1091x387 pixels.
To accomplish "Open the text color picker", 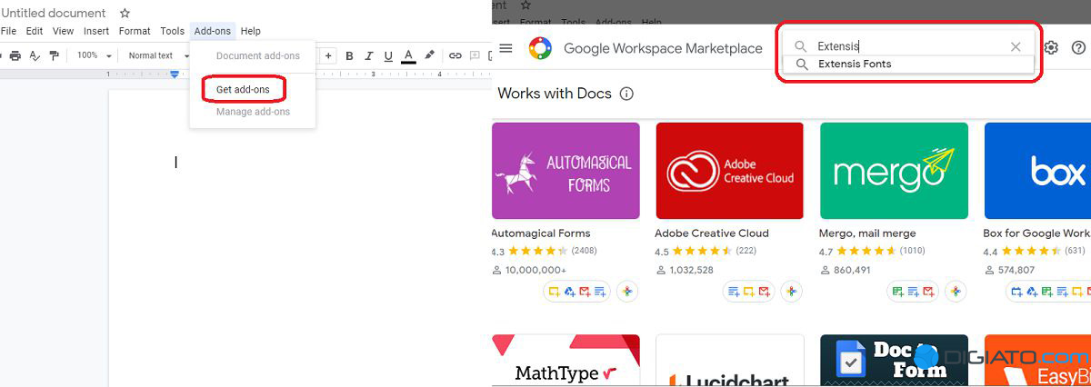I will click(x=409, y=55).
